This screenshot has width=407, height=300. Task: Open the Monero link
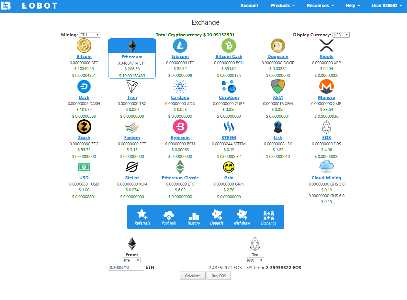326,98
